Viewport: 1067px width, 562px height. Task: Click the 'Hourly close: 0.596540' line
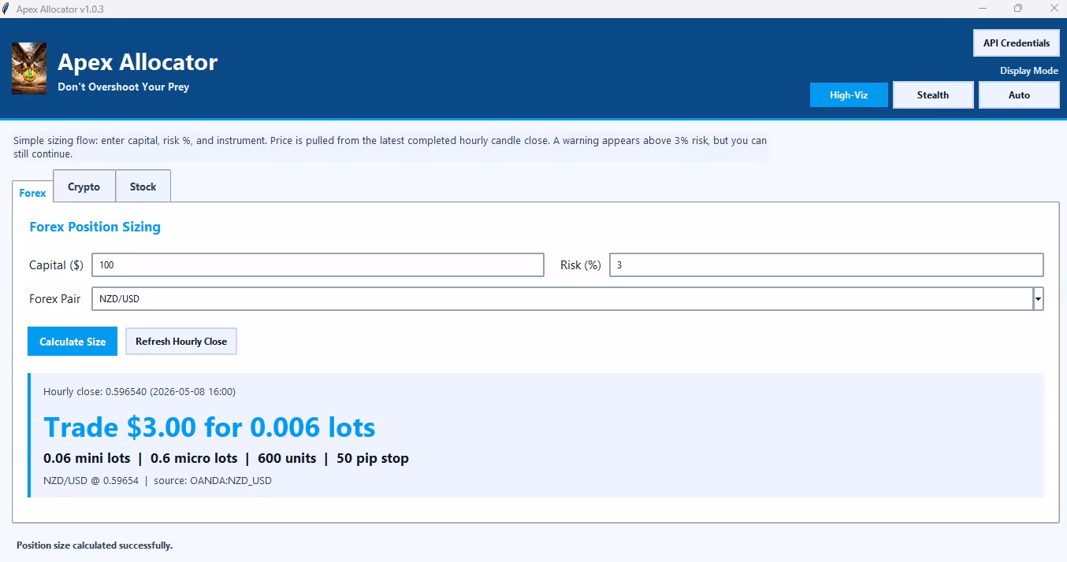click(139, 391)
